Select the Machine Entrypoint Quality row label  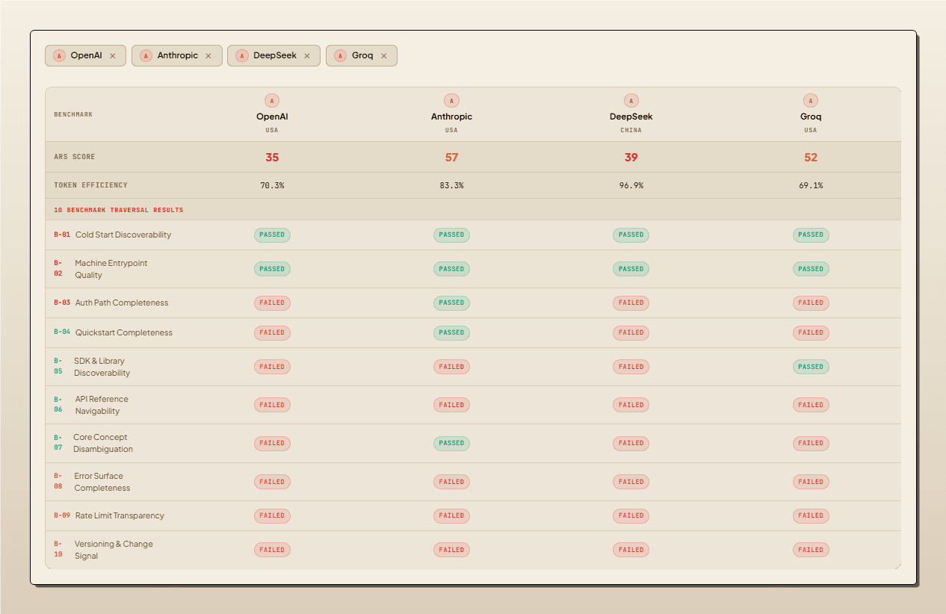[111, 269]
